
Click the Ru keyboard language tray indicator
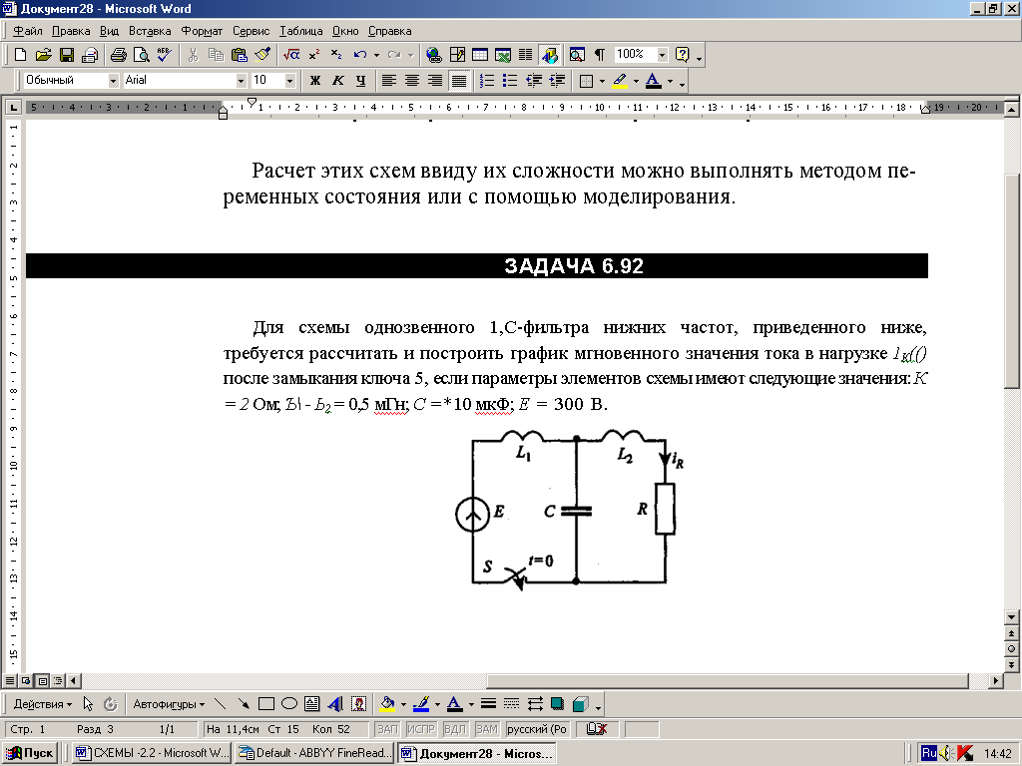coord(929,754)
